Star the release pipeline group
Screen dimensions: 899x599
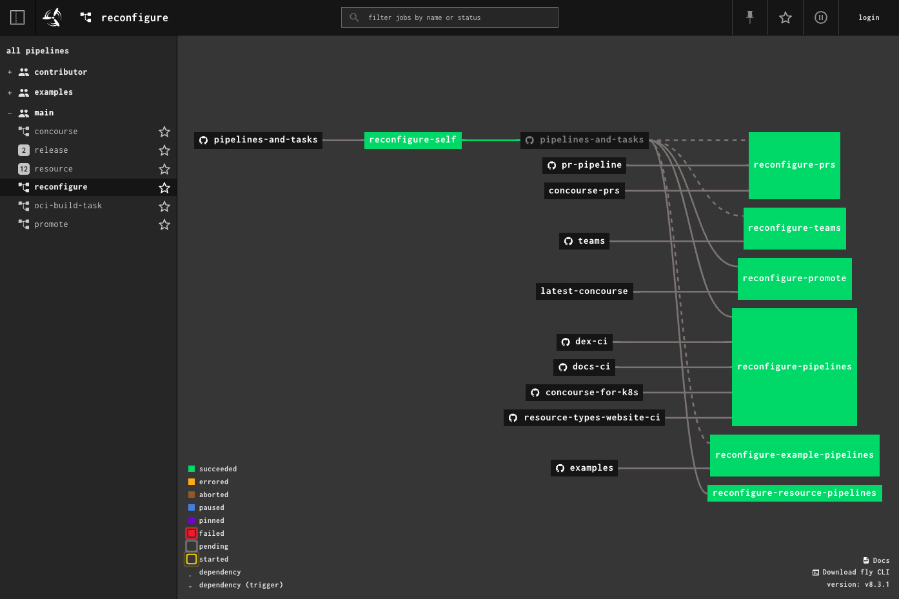tap(164, 150)
